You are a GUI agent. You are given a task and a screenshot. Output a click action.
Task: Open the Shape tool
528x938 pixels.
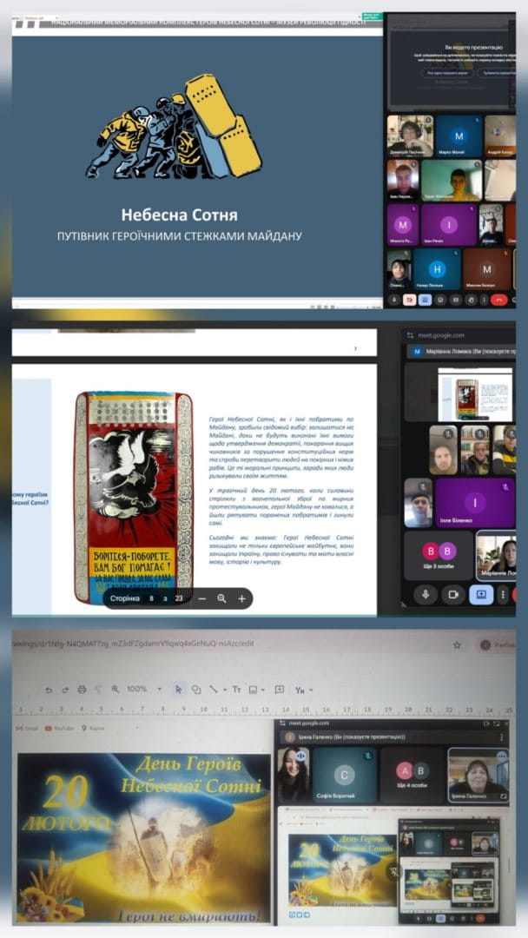[x=196, y=690]
